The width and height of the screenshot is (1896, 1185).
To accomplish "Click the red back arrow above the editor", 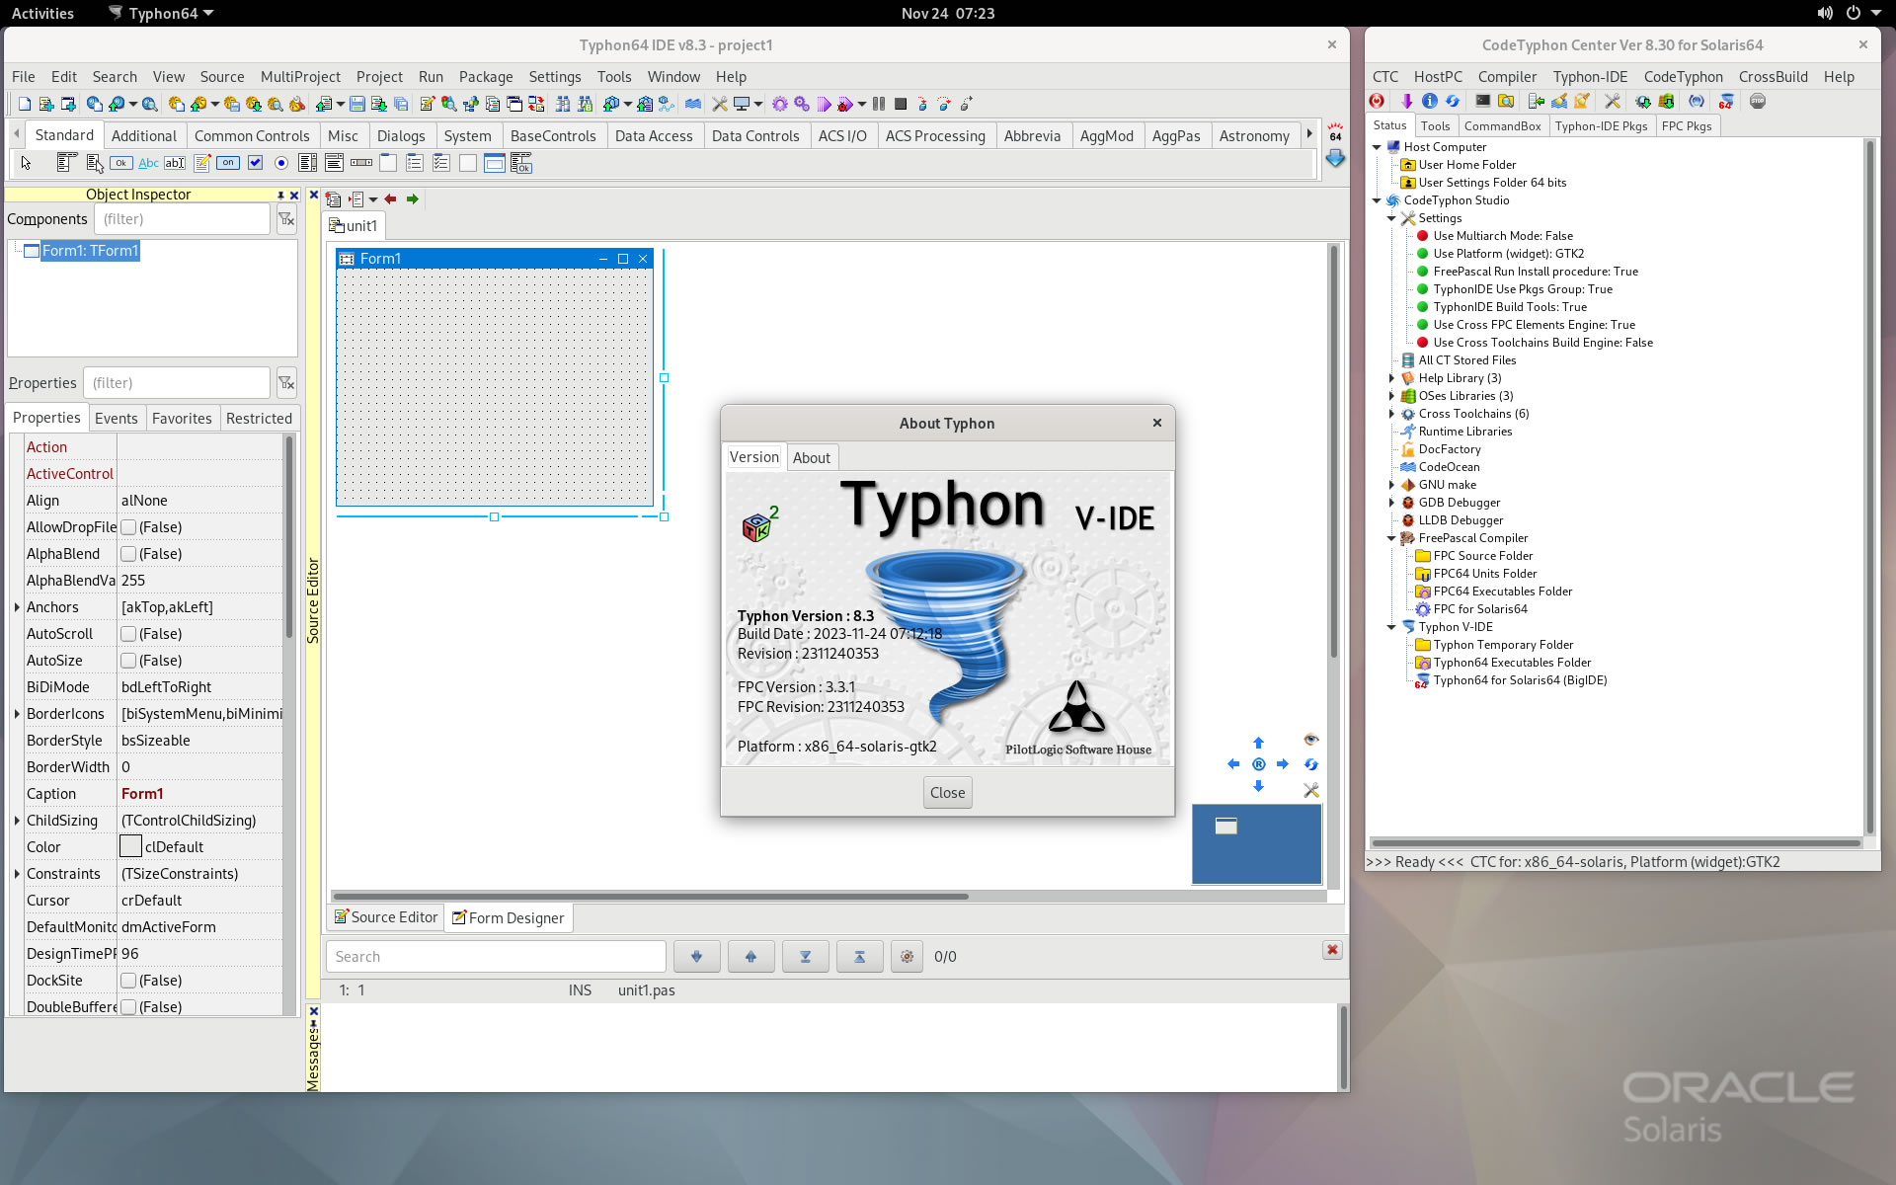I will click(x=391, y=198).
